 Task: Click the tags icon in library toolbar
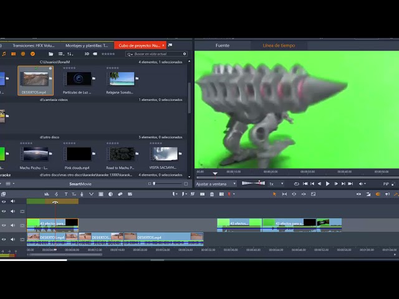click(95, 54)
